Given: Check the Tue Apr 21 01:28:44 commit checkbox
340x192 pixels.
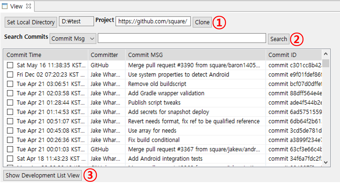Looking at the screenshot, I should 10,103.
